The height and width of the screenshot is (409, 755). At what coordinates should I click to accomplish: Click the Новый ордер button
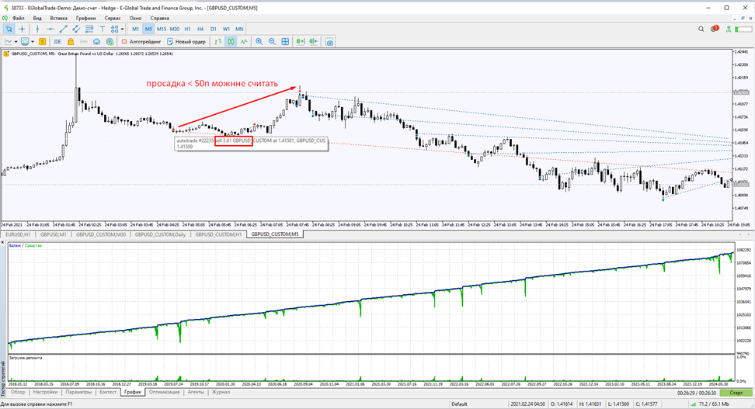(186, 42)
